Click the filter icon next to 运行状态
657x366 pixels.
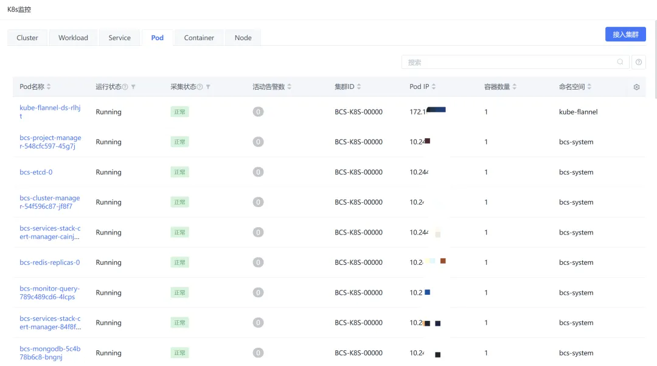(x=133, y=87)
